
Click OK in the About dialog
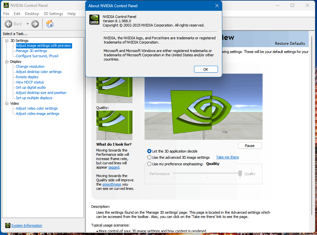coord(206,69)
